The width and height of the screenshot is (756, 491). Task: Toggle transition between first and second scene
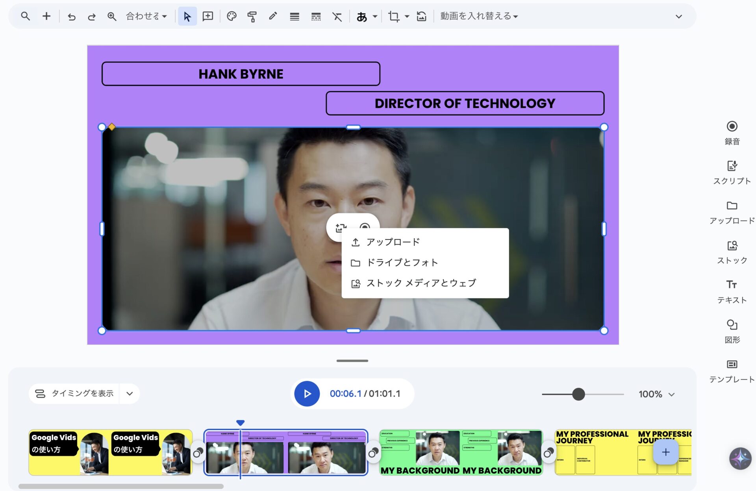pos(198,453)
